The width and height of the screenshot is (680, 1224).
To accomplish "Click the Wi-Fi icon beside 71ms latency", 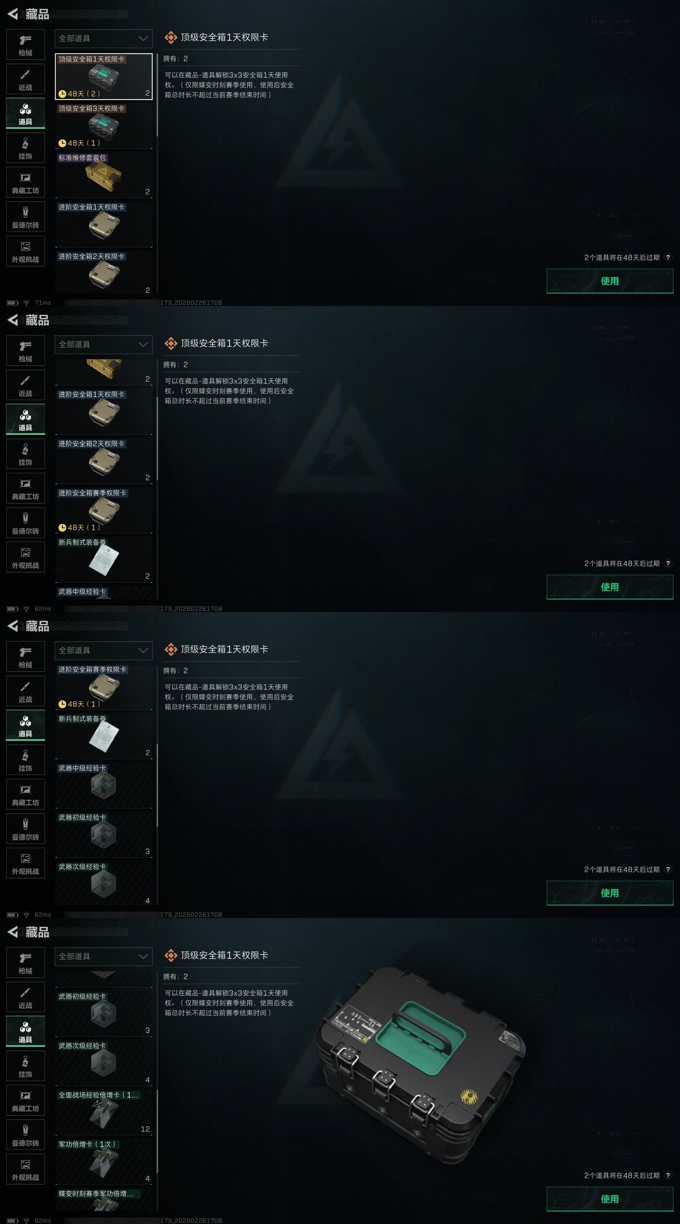I will tap(27, 303).
